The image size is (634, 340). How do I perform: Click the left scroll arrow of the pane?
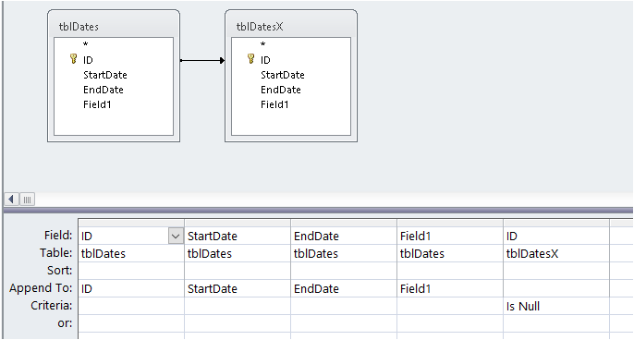pyautogui.click(x=11, y=200)
